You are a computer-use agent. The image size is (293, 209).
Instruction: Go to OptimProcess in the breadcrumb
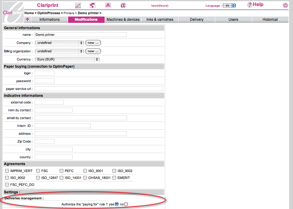coord(49,13)
